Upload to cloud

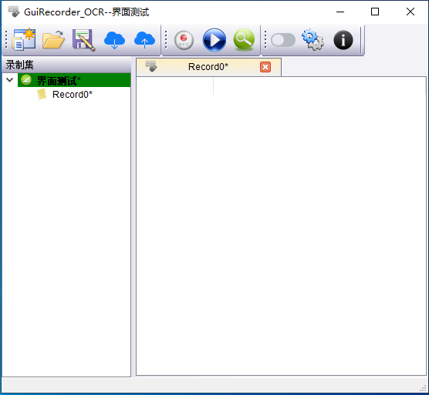(x=144, y=40)
